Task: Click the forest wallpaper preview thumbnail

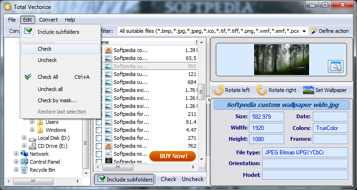Action: pos(281,60)
